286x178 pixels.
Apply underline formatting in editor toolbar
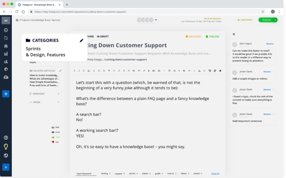(84, 71)
